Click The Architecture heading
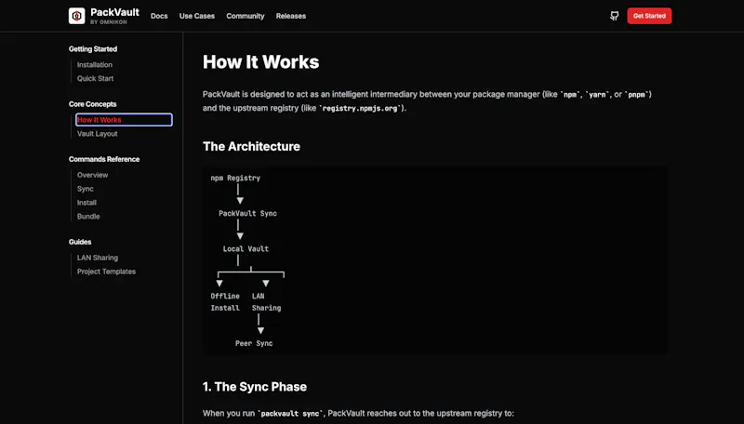The height and width of the screenshot is (424, 744). pos(251,146)
